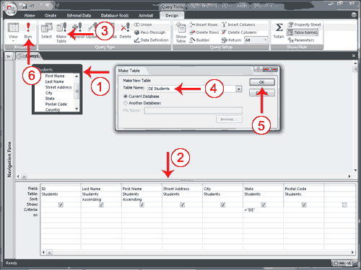This screenshot has width=361, height=270.
Task: Toggle Show checkbox for First Name field
Action: tap(142, 204)
